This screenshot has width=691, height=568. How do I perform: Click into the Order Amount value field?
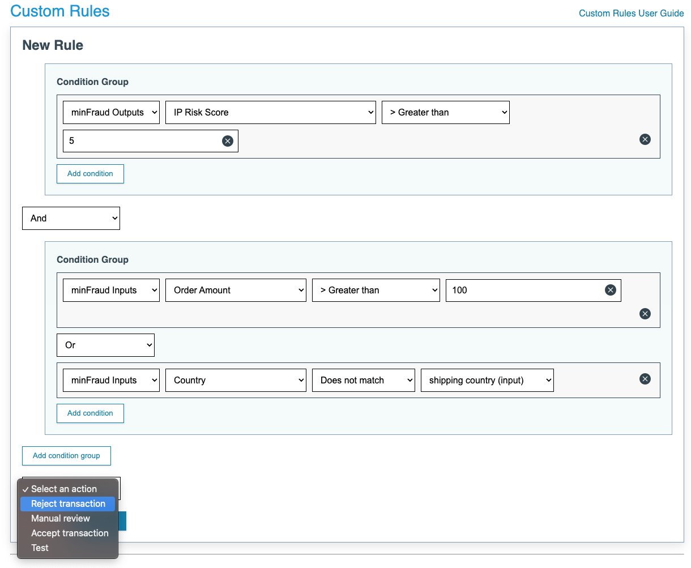524,290
